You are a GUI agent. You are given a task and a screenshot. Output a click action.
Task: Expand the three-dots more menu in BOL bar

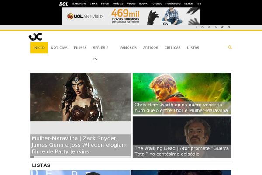pos(199,4)
